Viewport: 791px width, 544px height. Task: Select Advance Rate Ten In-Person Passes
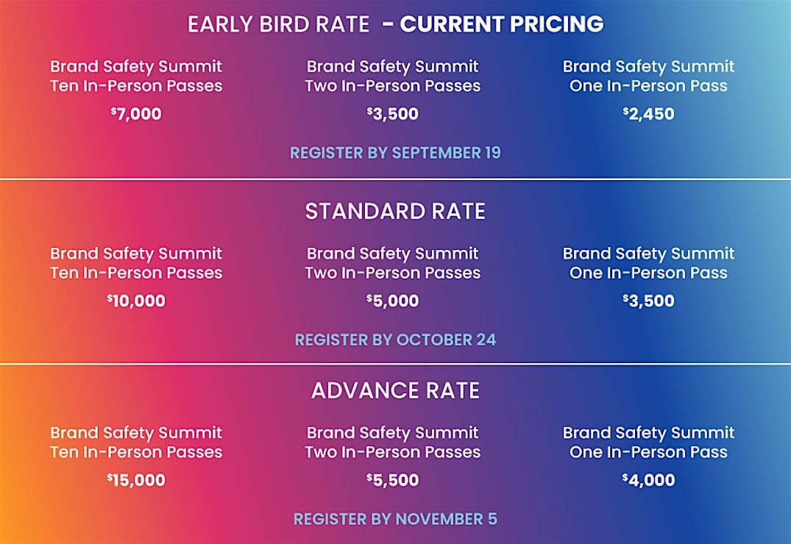[136, 443]
